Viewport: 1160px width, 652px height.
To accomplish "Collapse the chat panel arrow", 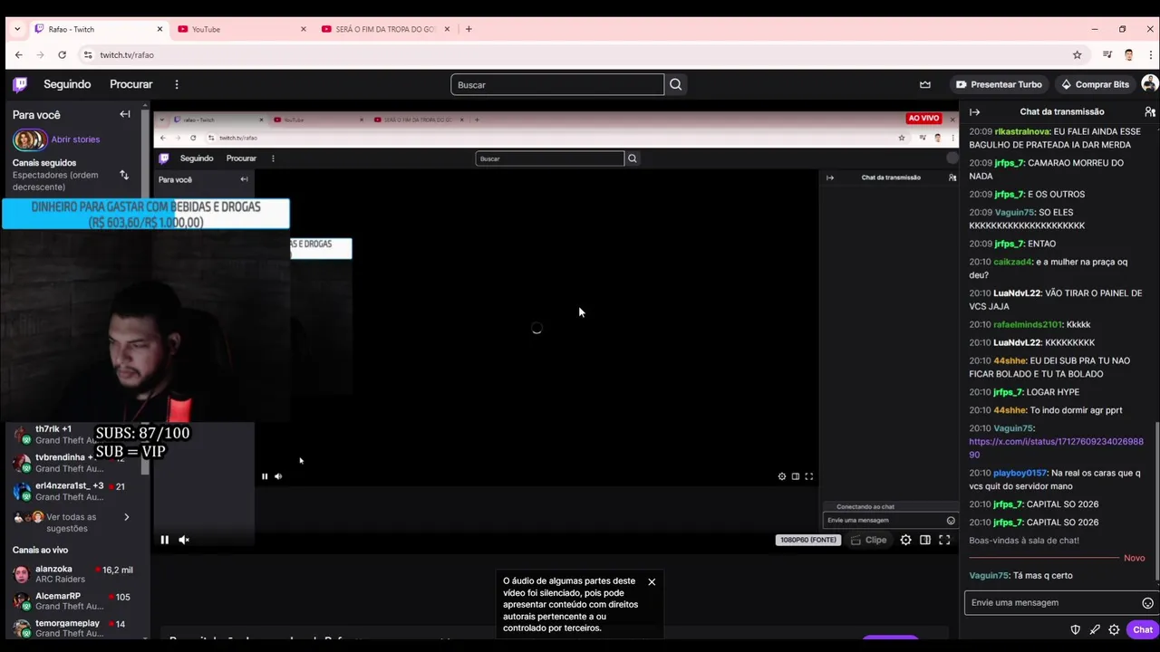I will pyautogui.click(x=975, y=112).
